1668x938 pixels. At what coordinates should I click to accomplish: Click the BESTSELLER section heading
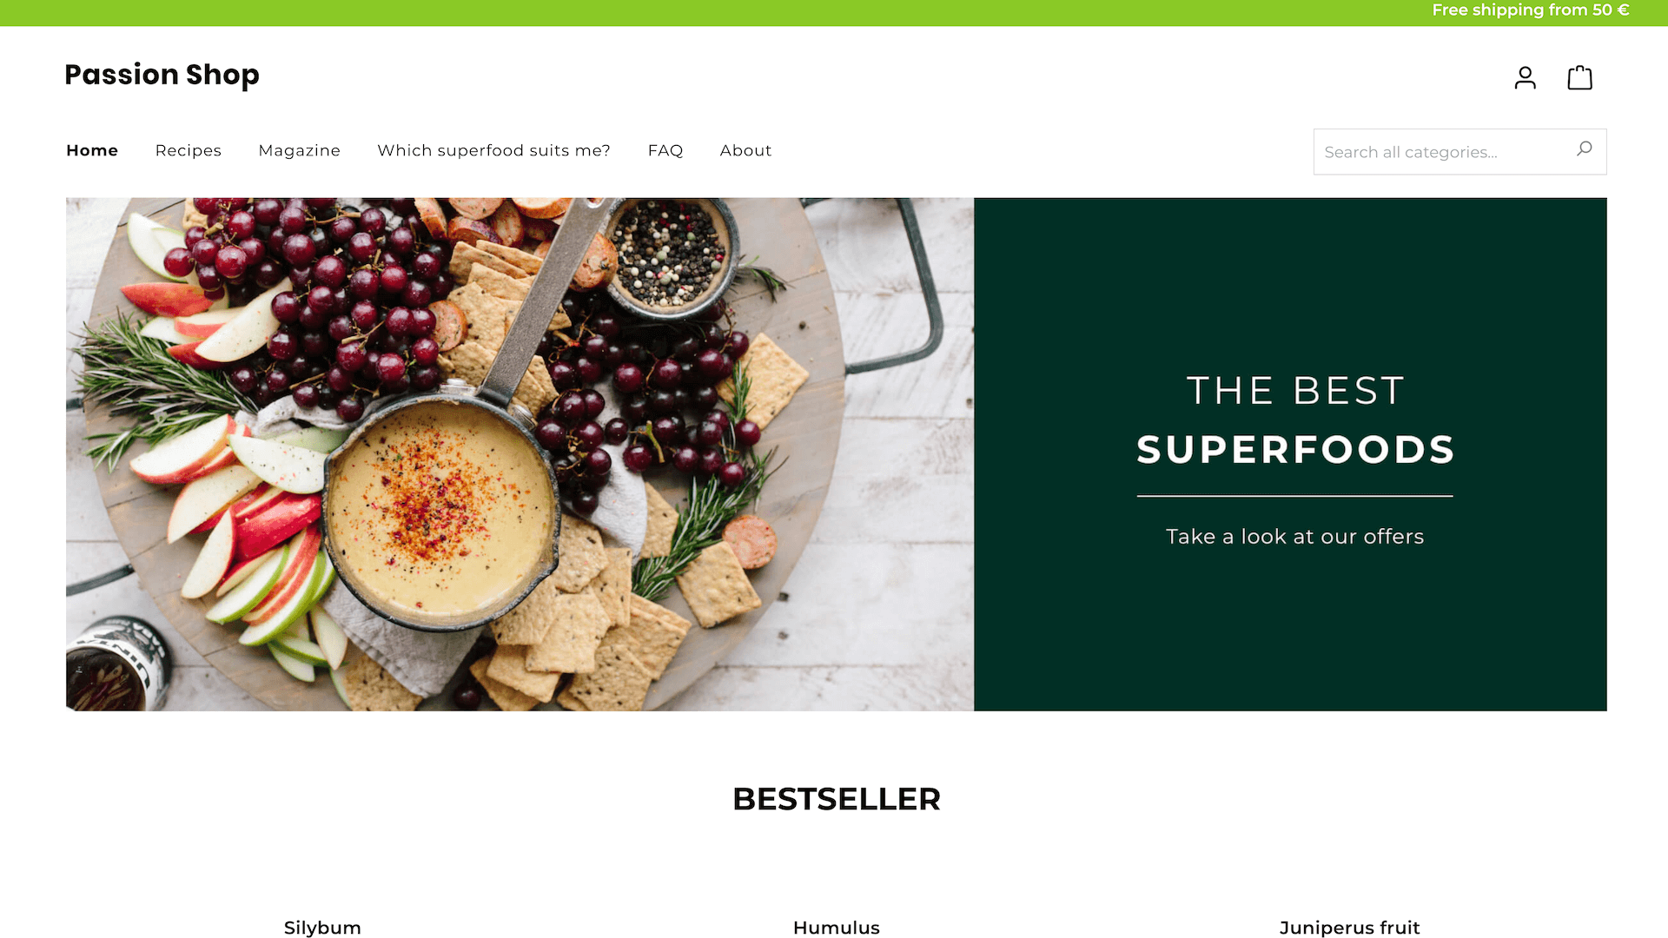[x=835, y=798]
